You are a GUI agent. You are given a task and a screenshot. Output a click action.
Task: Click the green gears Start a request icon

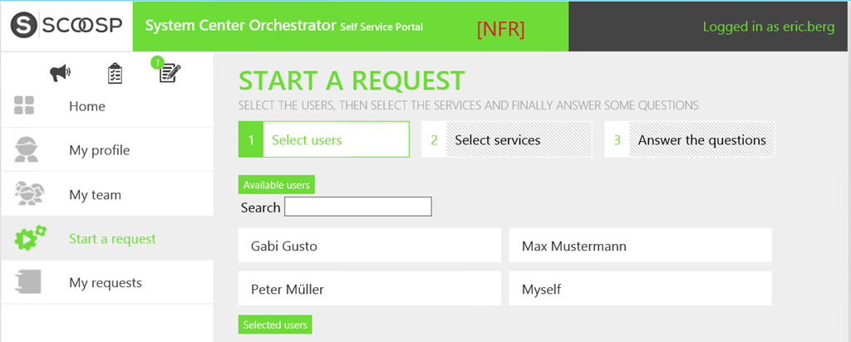[x=31, y=239]
